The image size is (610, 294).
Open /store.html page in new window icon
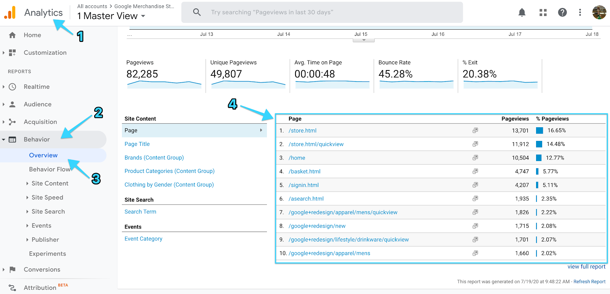coord(475,130)
